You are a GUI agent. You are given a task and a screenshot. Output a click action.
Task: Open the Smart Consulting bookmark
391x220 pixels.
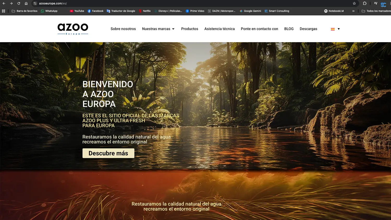pyautogui.click(x=277, y=11)
